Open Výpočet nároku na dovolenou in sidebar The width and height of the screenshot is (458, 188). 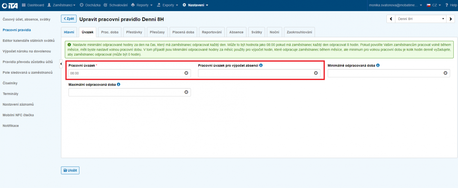(x=27, y=51)
